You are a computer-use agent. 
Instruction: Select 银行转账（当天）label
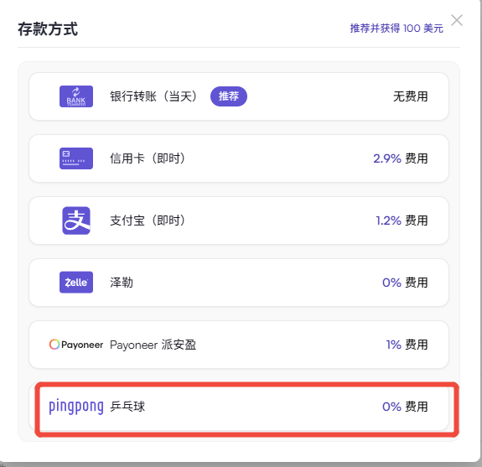tap(153, 96)
